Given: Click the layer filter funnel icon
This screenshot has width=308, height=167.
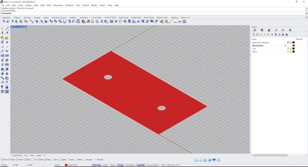Looking at the screenshot, I should click(276, 35).
